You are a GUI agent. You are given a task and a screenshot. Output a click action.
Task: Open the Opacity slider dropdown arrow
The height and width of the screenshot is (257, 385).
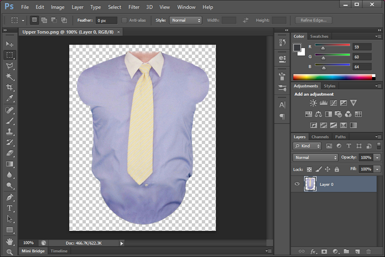(x=377, y=158)
